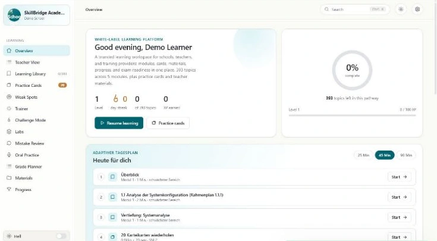Click the card icon beside Überblick

tap(112, 177)
